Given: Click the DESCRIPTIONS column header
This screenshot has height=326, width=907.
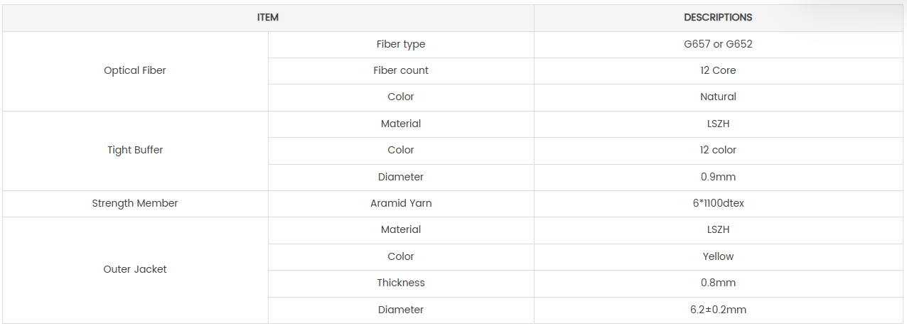Looking at the screenshot, I should click(718, 17).
